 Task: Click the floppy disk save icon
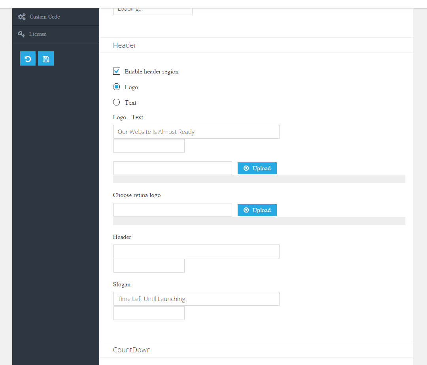46,59
